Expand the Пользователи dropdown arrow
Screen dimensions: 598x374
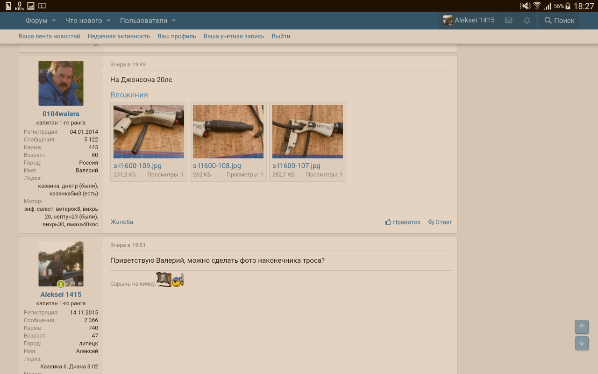pos(173,21)
